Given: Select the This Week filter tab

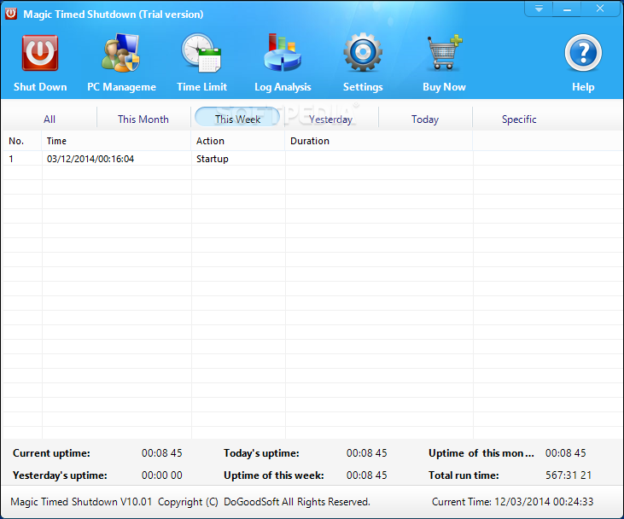Looking at the screenshot, I should coord(237,118).
